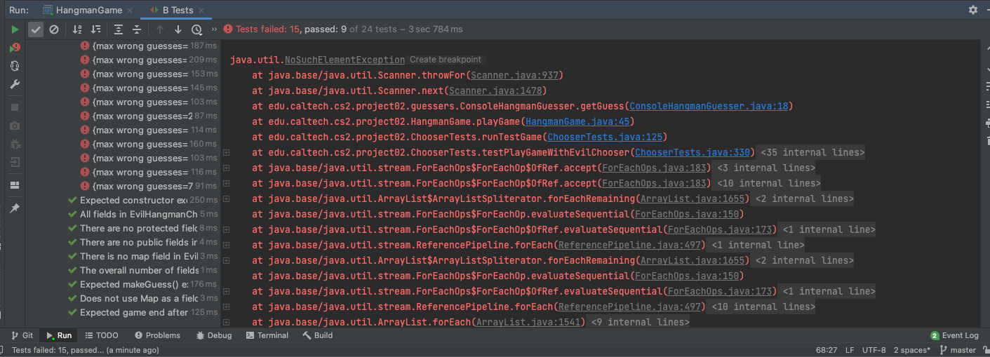Rerun the tests with the green play icon
The width and height of the screenshot is (990, 357).
pyautogui.click(x=15, y=29)
